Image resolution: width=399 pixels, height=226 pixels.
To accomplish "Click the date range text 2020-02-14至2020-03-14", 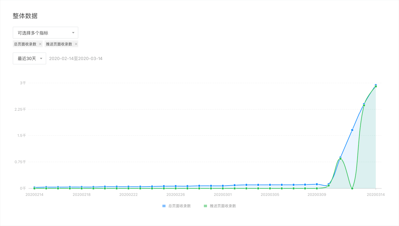I will pyautogui.click(x=76, y=58).
